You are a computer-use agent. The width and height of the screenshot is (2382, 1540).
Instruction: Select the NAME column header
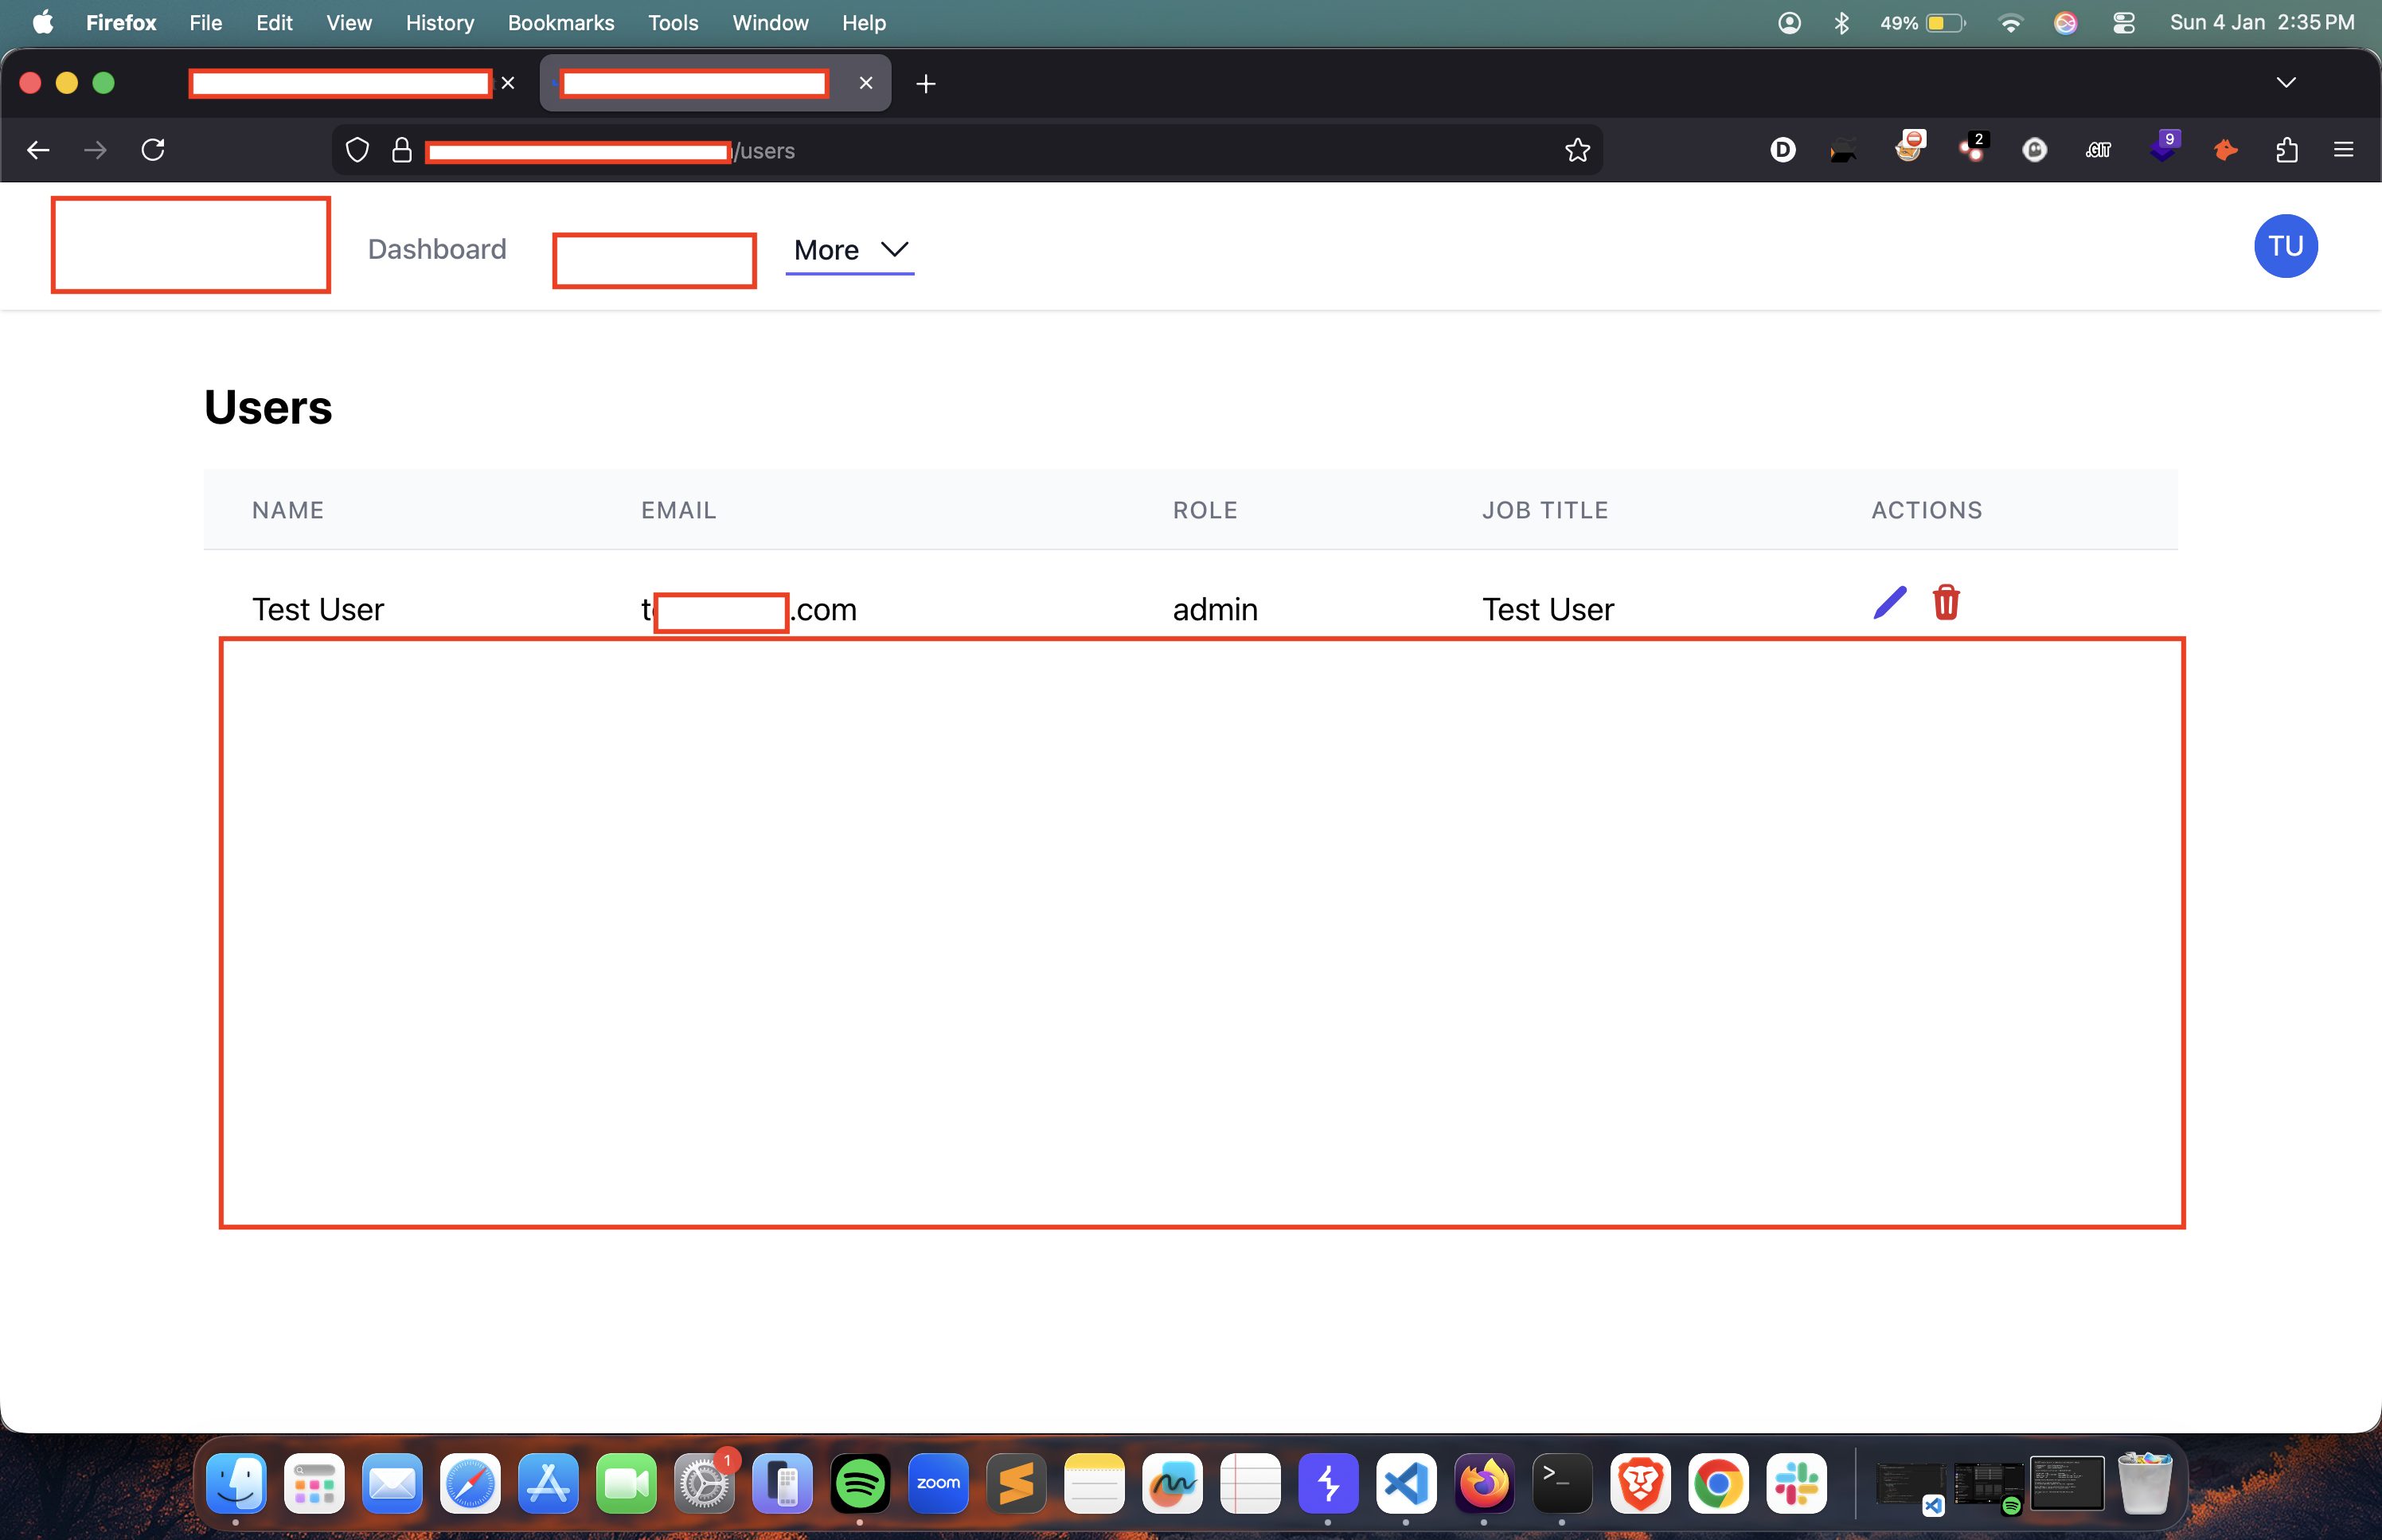tap(288, 510)
